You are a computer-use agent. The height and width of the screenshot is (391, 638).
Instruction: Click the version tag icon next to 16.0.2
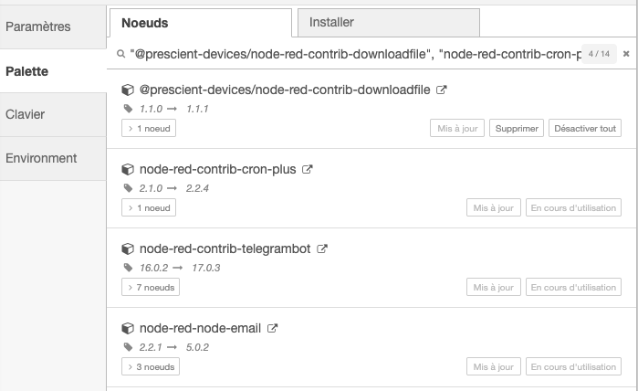click(x=128, y=268)
